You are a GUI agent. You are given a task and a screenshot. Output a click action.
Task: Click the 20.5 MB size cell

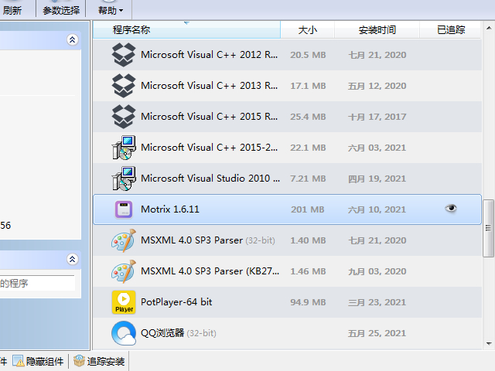coord(308,55)
